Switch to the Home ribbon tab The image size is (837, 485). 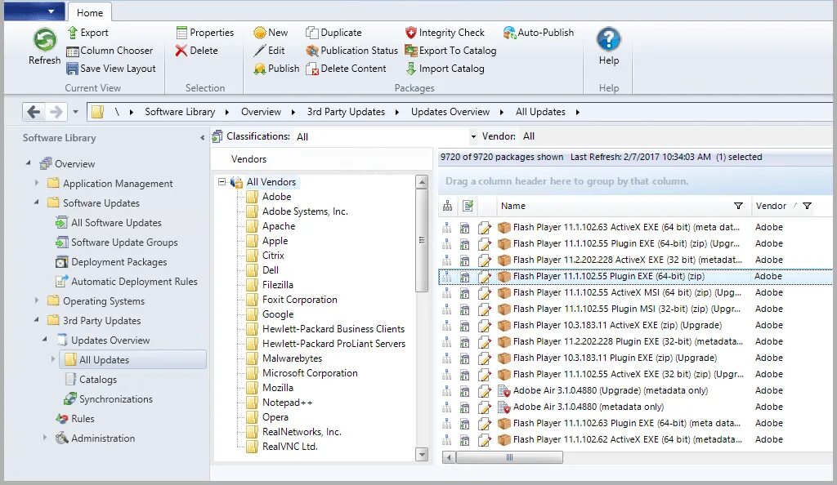(x=90, y=13)
